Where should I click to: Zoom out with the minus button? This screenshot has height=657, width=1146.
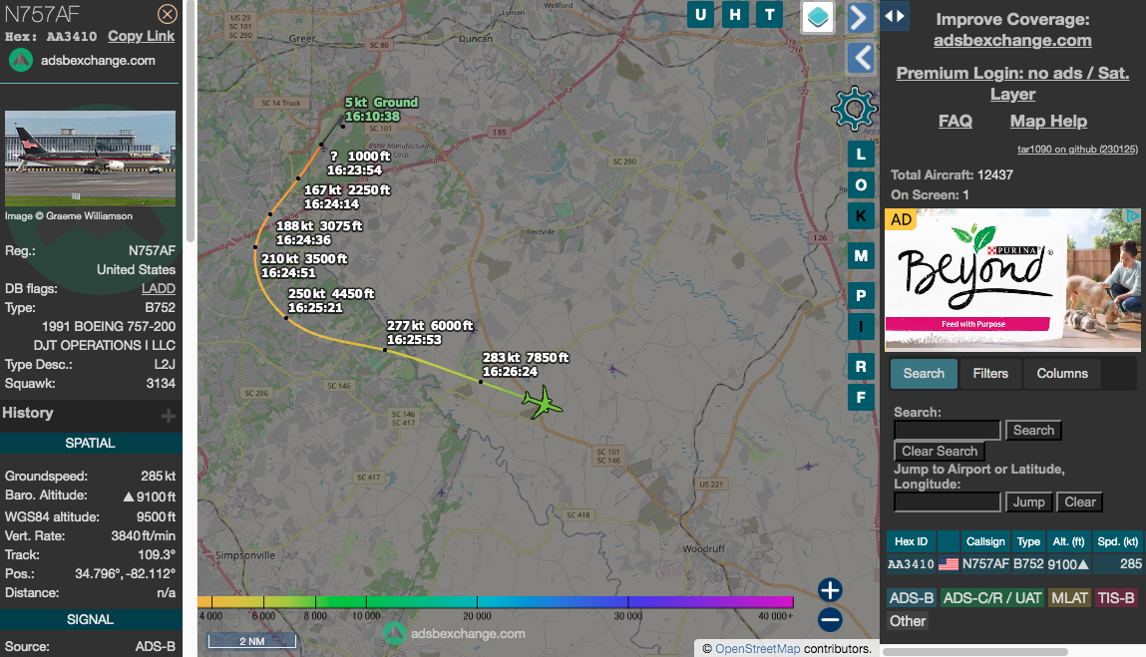click(x=830, y=620)
